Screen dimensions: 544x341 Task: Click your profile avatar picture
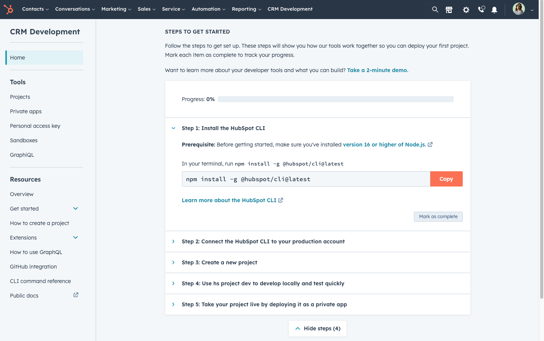coord(518,9)
